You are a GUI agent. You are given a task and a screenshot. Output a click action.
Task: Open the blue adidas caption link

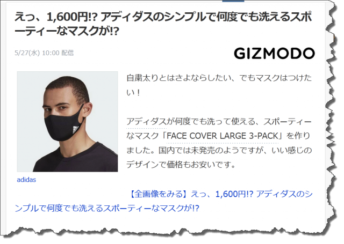(26, 180)
